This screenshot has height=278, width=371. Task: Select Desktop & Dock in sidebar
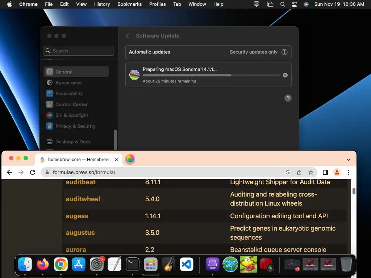(x=76, y=142)
